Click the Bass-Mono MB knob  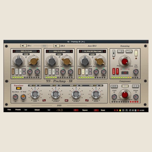coord(15,97)
